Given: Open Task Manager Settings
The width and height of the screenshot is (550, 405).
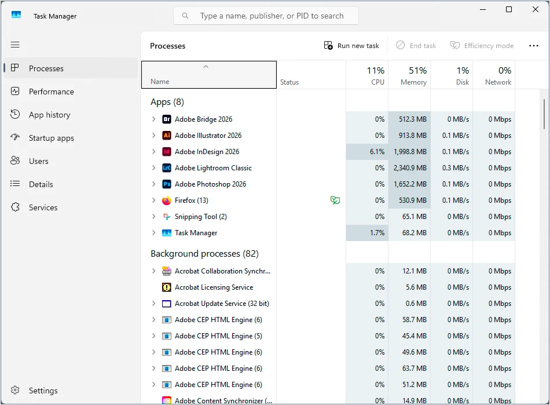Looking at the screenshot, I should click(x=71, y=391).
